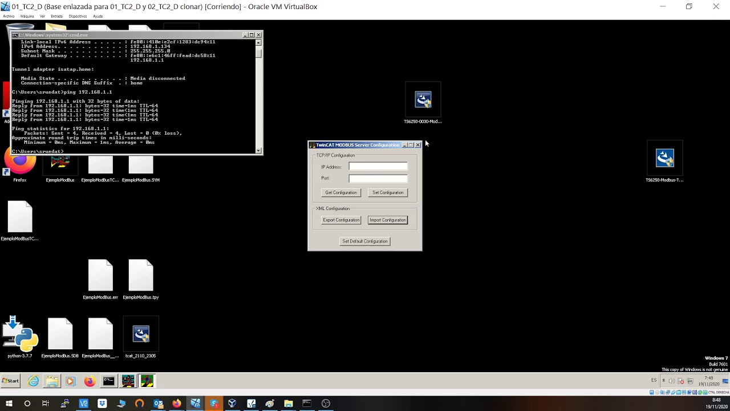Click Export Configuration button
Viewport: 730px width, 411px height.
[x=341, y=220]
